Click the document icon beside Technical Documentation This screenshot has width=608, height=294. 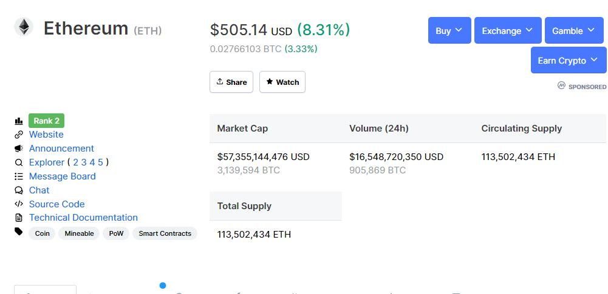(x=19, y=218)
